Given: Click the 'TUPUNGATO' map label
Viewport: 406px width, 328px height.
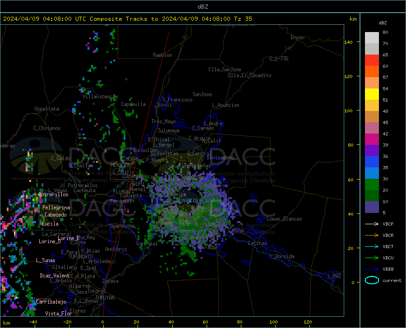Looking at the screenshot, I should click(81, 257).
